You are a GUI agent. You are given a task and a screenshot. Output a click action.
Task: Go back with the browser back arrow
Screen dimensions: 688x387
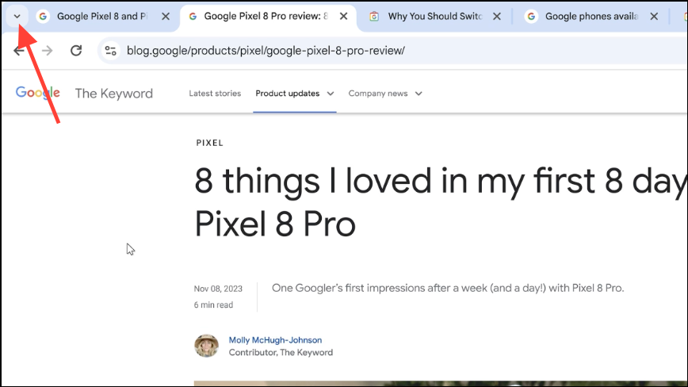click(18, 51)
